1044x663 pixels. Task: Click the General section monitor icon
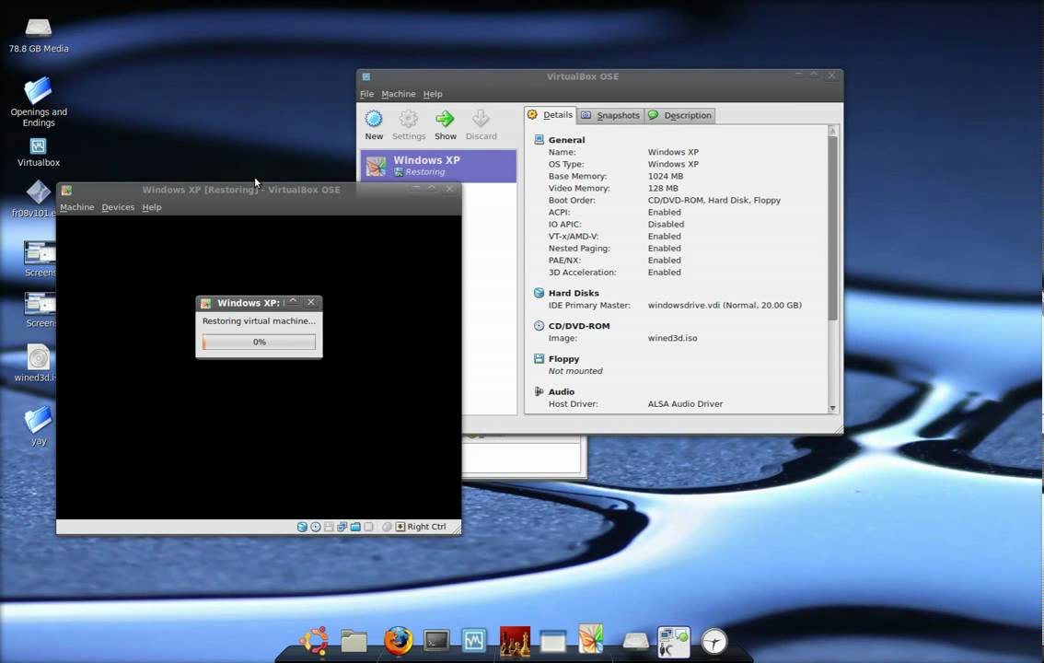click(x=539, y=140)
